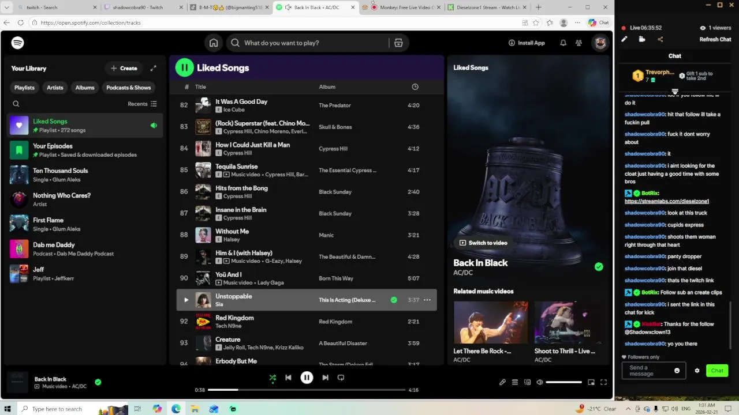Send message with green Chat button
The height and width of the screenshot is (415, 739).
pos(717,371)
